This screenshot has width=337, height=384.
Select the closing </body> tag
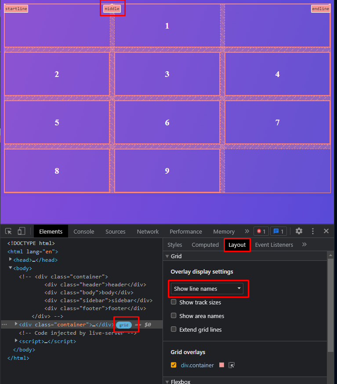click(24, 350)
